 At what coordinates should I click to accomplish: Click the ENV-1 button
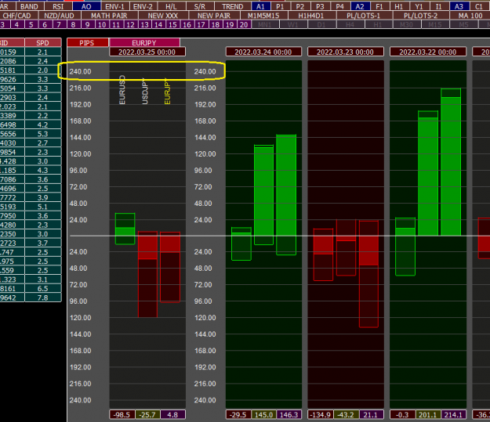(x=115, y=6)
